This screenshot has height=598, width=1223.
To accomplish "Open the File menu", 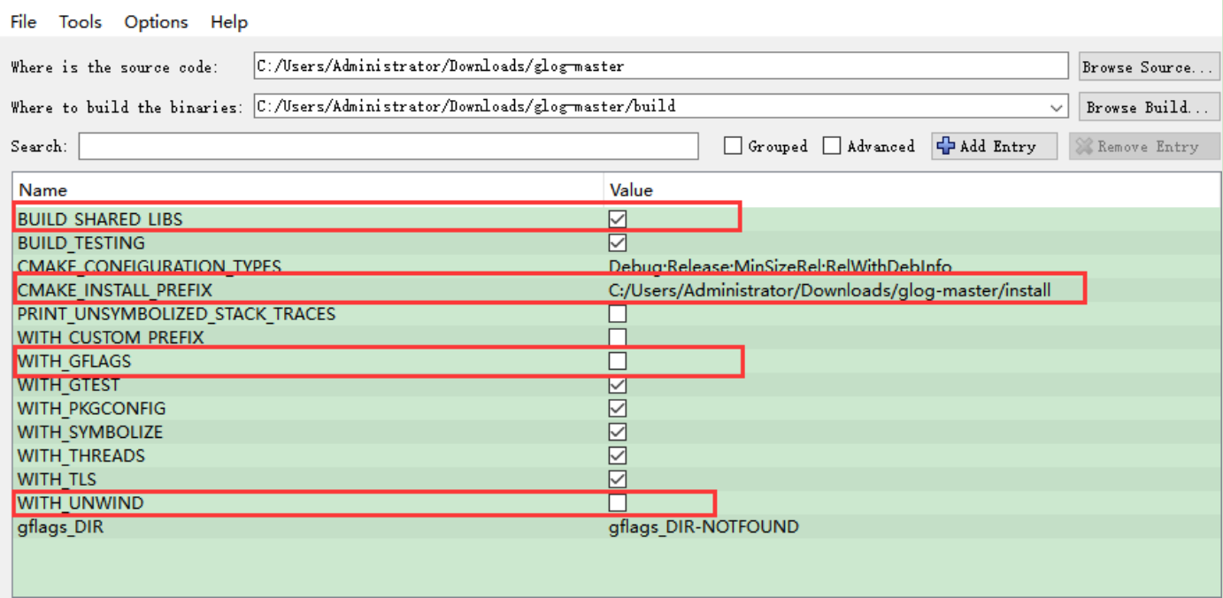I will click(22, 21).
